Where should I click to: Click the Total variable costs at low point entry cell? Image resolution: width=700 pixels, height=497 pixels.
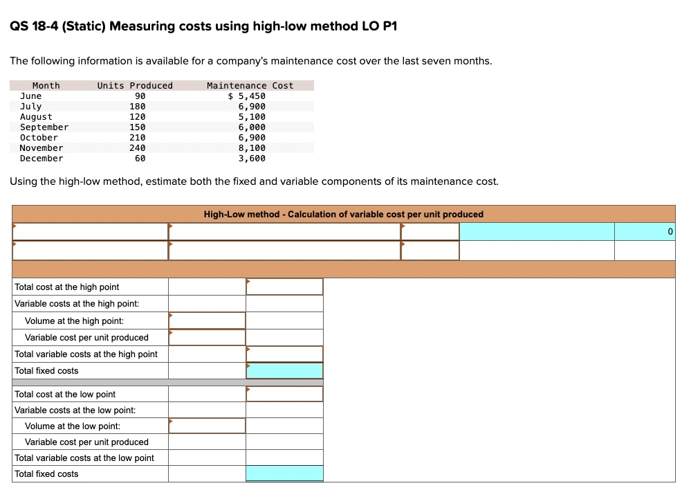tap(284, 458)
